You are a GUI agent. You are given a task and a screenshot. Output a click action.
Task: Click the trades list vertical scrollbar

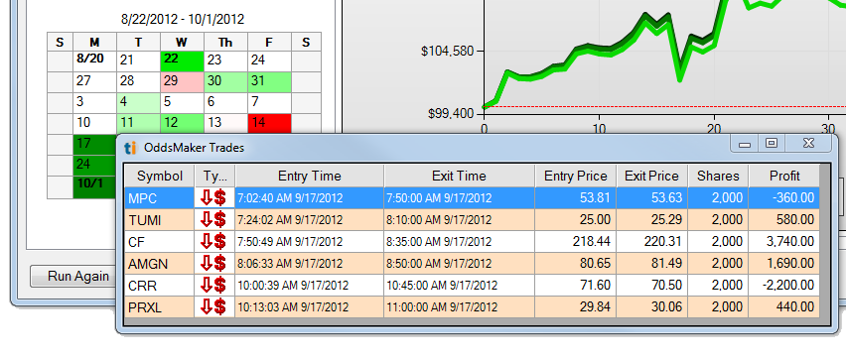pos(824,241)
